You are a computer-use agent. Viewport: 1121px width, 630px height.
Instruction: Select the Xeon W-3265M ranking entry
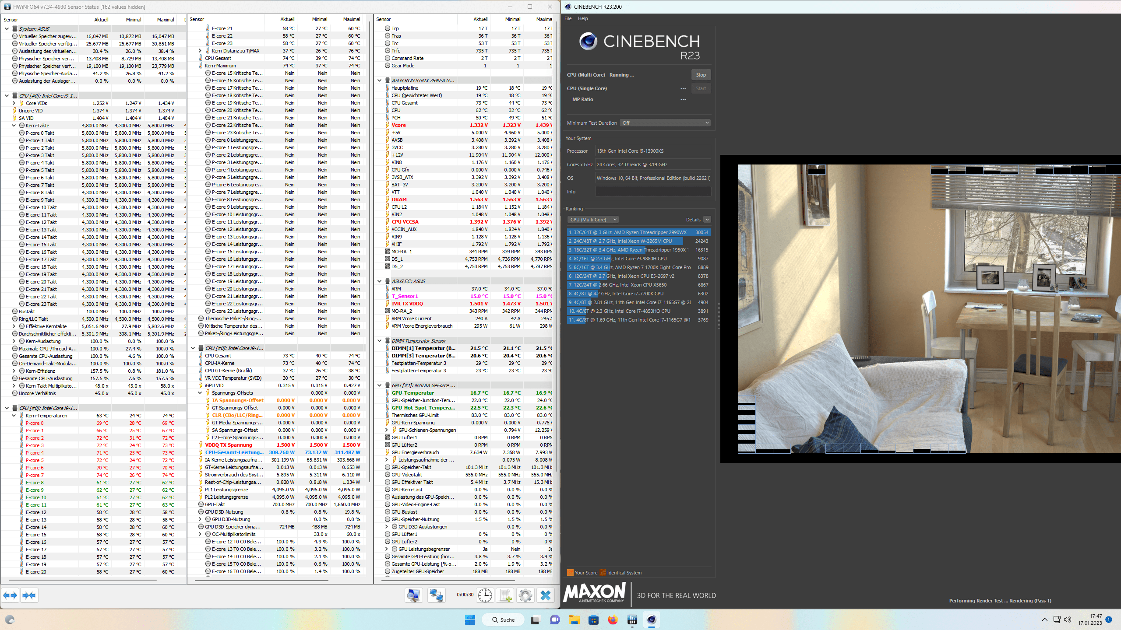638,241
